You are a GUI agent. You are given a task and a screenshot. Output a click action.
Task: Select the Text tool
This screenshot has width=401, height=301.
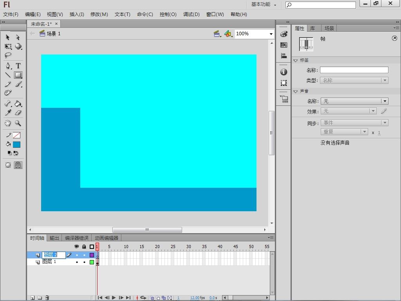(18, 66)
